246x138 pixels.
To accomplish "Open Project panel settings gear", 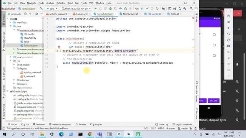I will [37, 14].
